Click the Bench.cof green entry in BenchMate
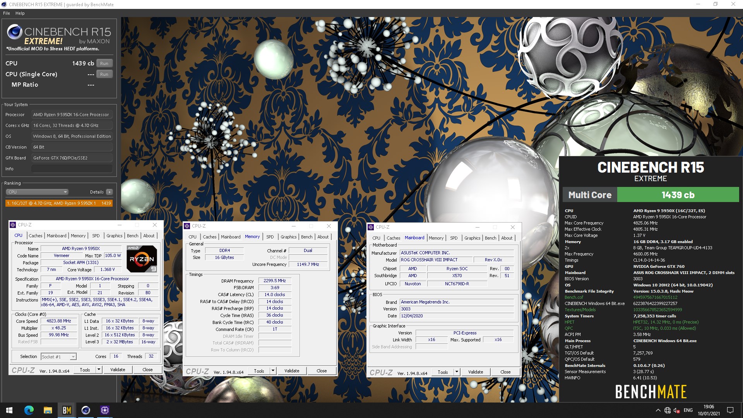Viewport: 743px width, 418px height. pyautogui.click(x=574, y=297)
